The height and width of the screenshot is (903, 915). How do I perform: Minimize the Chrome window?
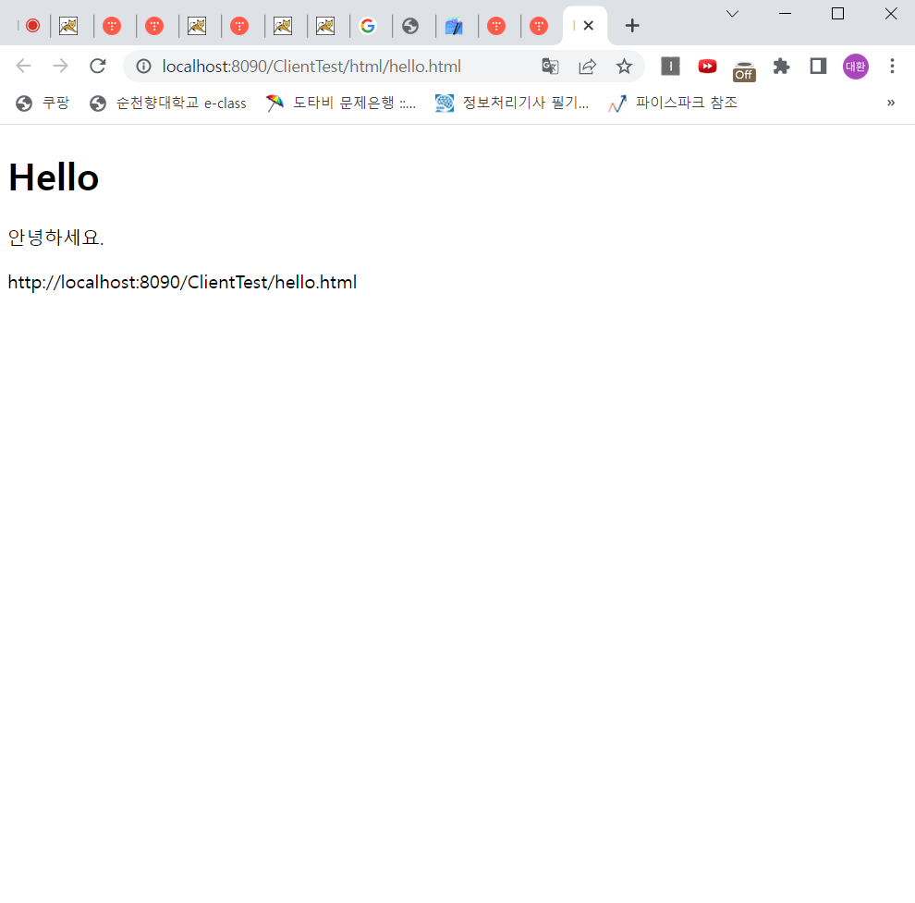[x=785, y=14]
